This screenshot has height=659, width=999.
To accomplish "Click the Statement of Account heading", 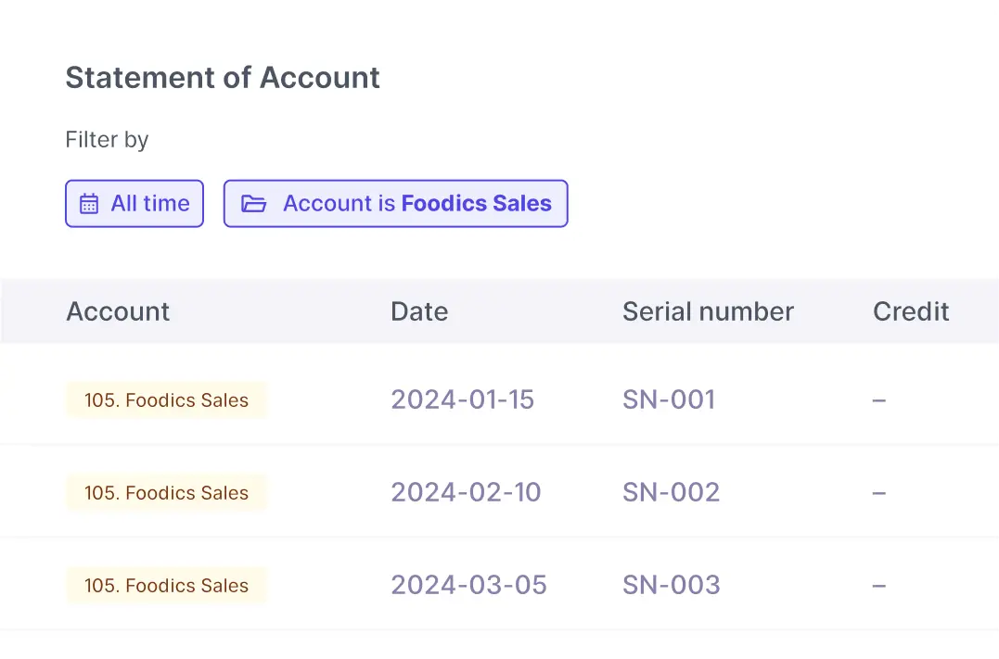I will 223,78.
